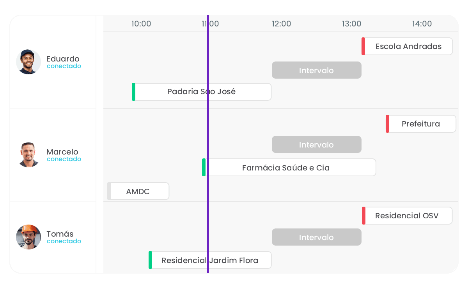Click Eduardo's Intervalo break block
468x288 pixels.
(x=317, y=70)
